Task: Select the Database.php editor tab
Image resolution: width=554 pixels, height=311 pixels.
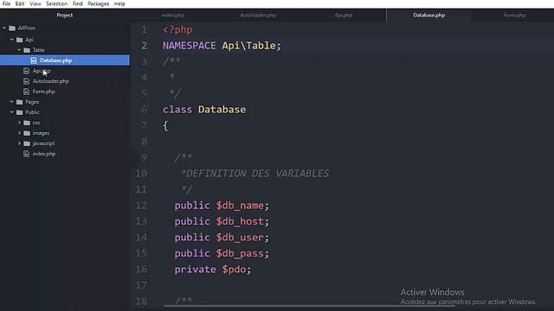Action: (429, 16)
